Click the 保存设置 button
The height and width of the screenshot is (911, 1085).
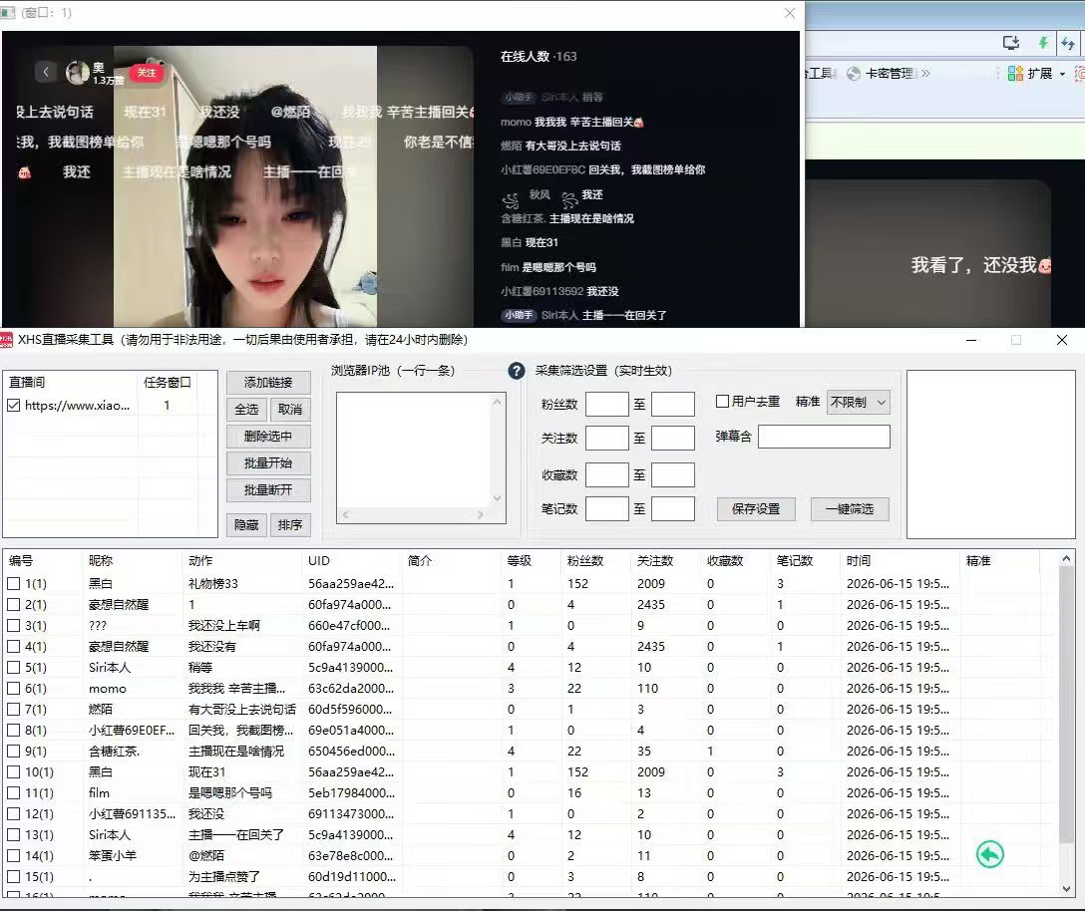(756, 509)
